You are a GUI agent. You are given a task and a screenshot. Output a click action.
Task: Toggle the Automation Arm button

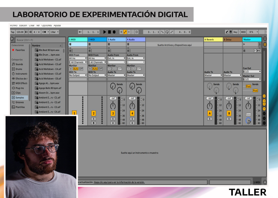coord(125,32)
